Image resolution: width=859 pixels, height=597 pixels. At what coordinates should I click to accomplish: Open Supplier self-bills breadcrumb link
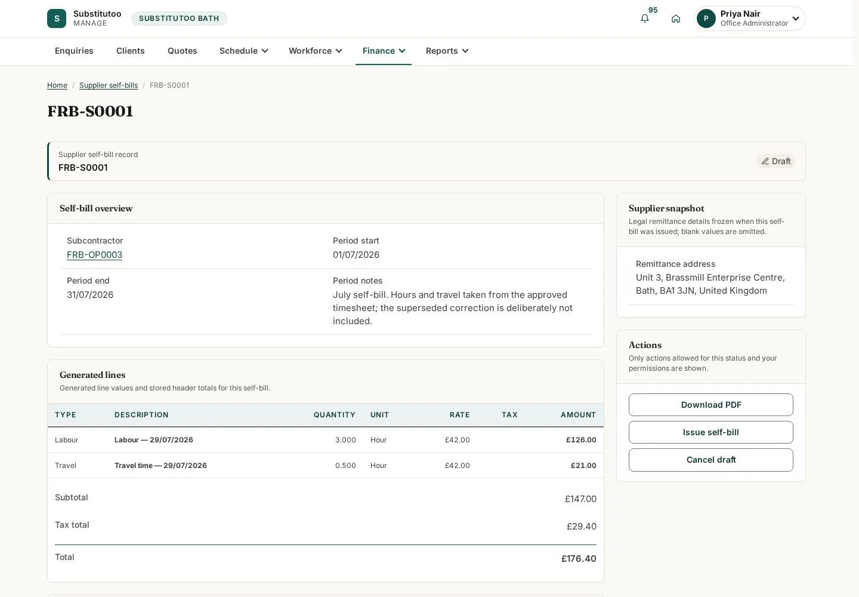pos(109,85)
